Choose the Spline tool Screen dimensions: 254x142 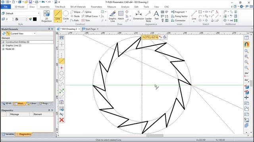(87, 12)
